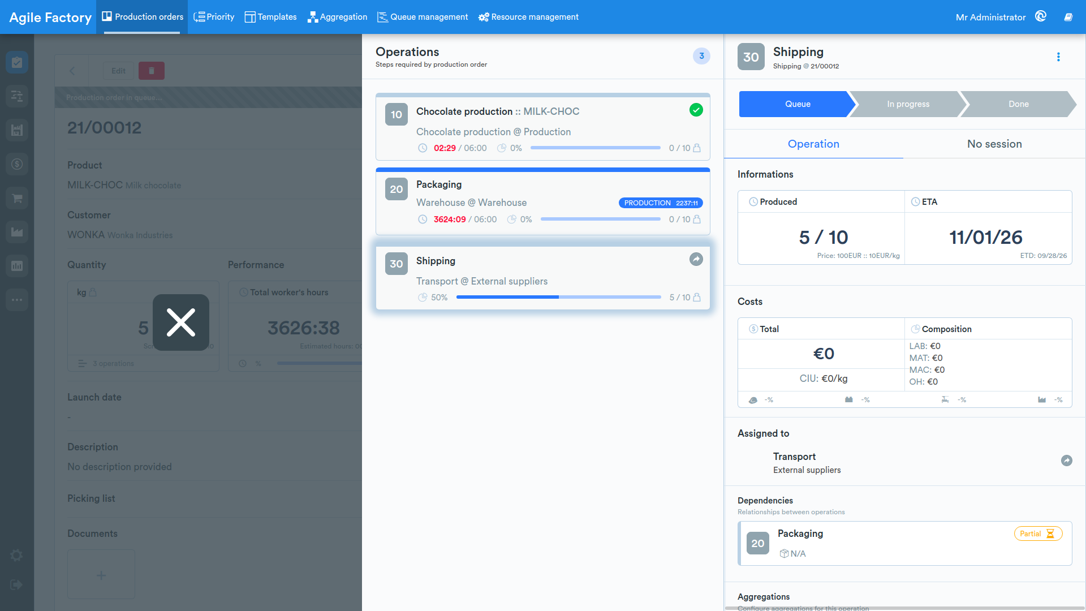Open the Aggregation menu
The width and height of the screenshot is (1086, 611).
(x=338, y=17)
